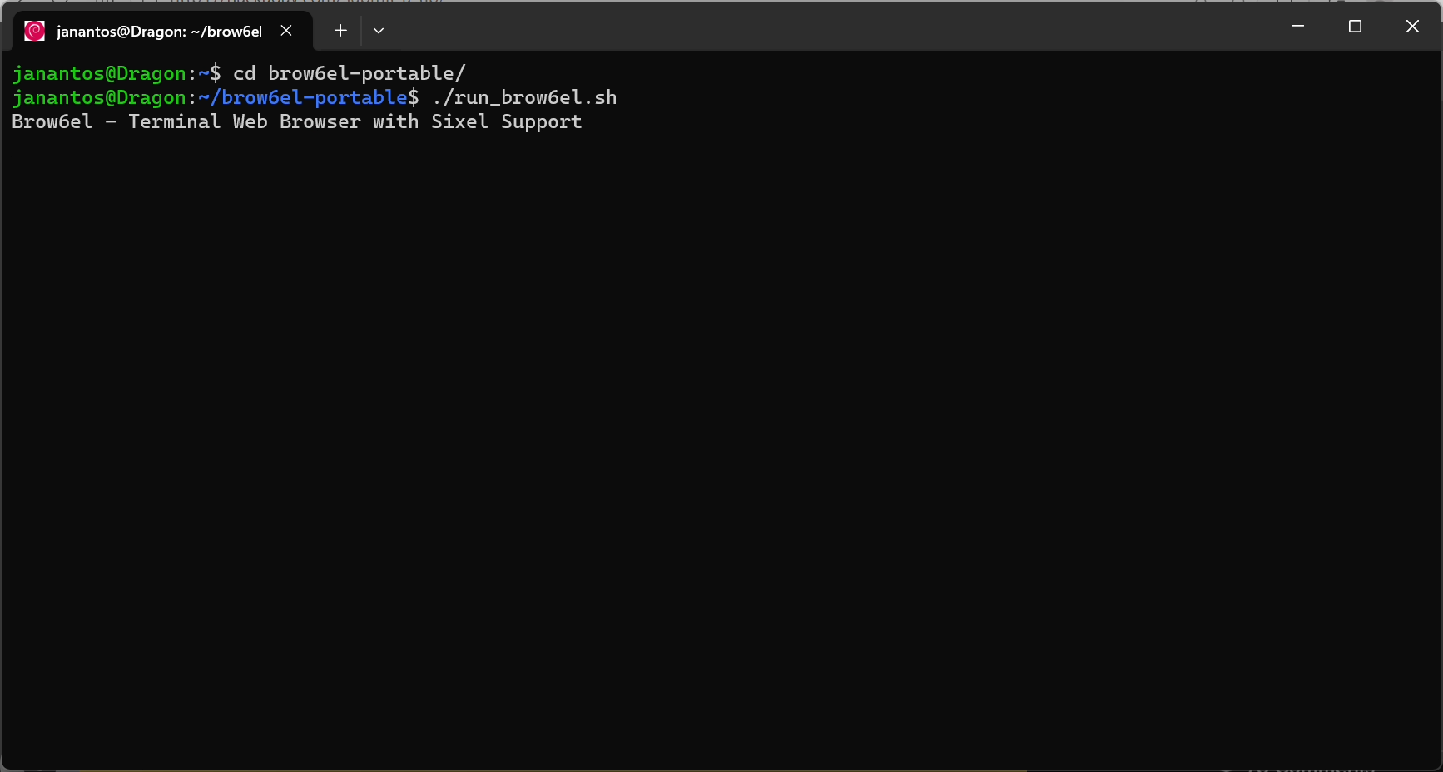Image resolution: width=1443 pixels, height=772 pixels.
Task: Click "janantos@Dragon" in the first prompt line
Action: pyautogui.click(x=99, y=74)
